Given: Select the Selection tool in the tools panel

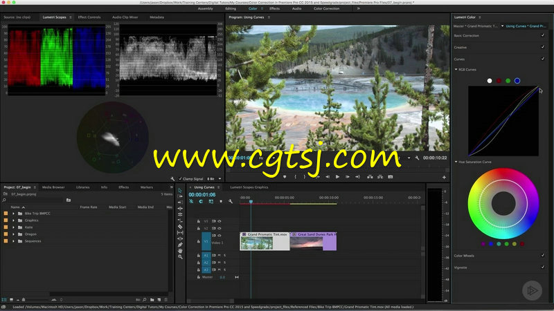Looking at the screenshot, I should pyautogui.click(x=180, y=191).
